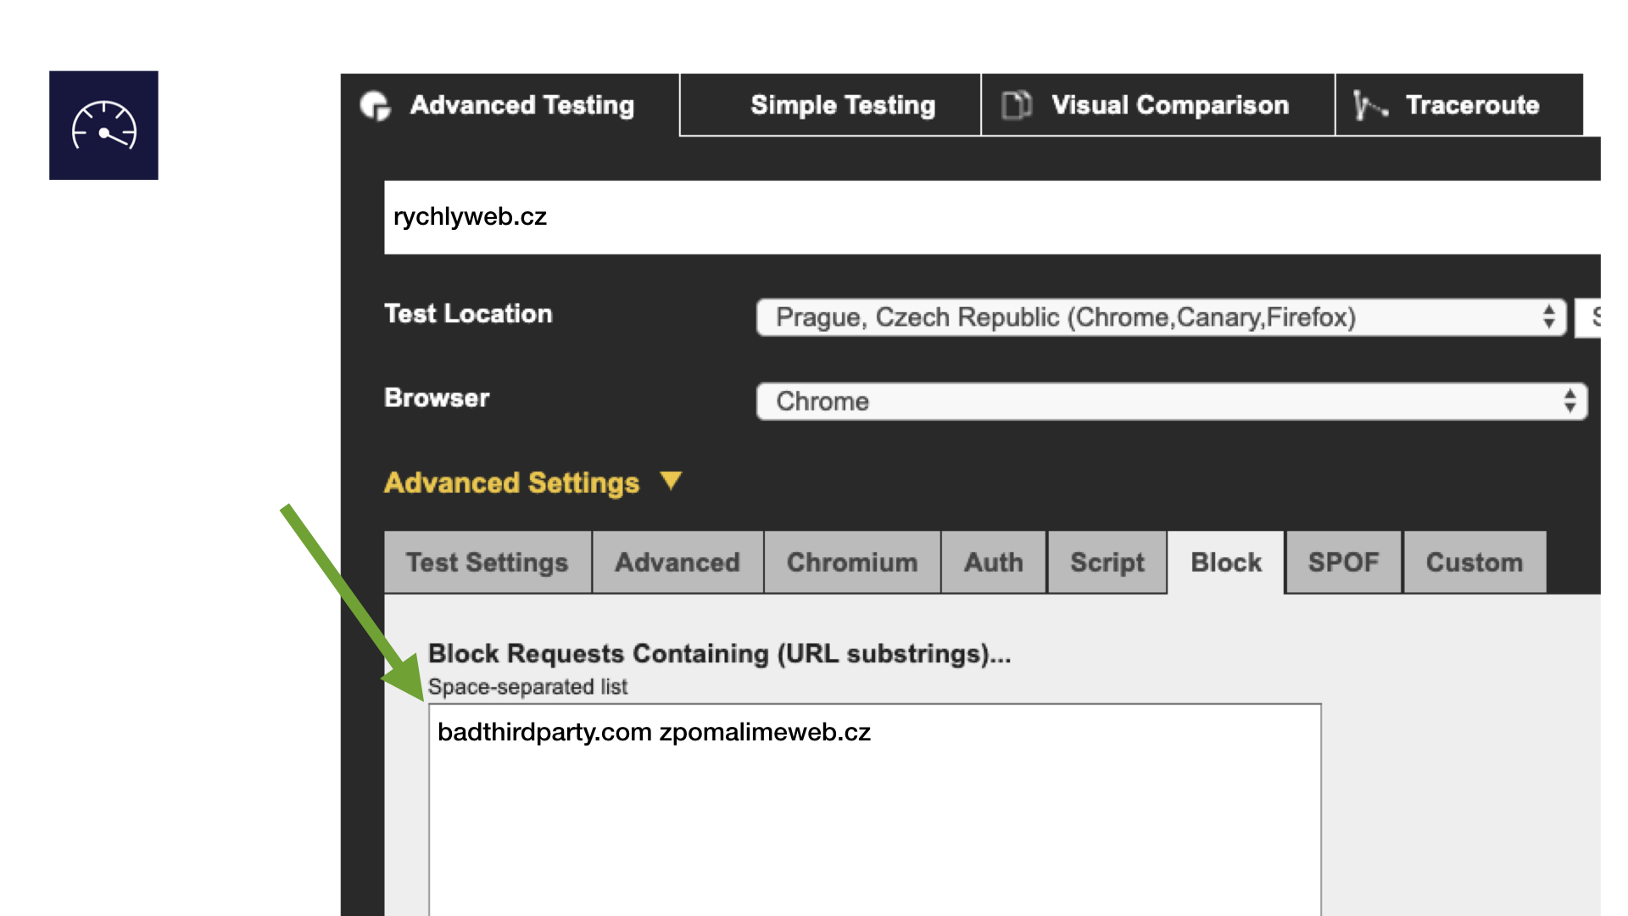This screenshot has width=1628, height=916.
Task: Open the Chromium settings tab
Action: point(851,562)
